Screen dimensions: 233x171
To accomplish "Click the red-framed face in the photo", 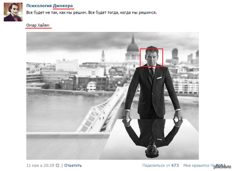I will point(151,58).
